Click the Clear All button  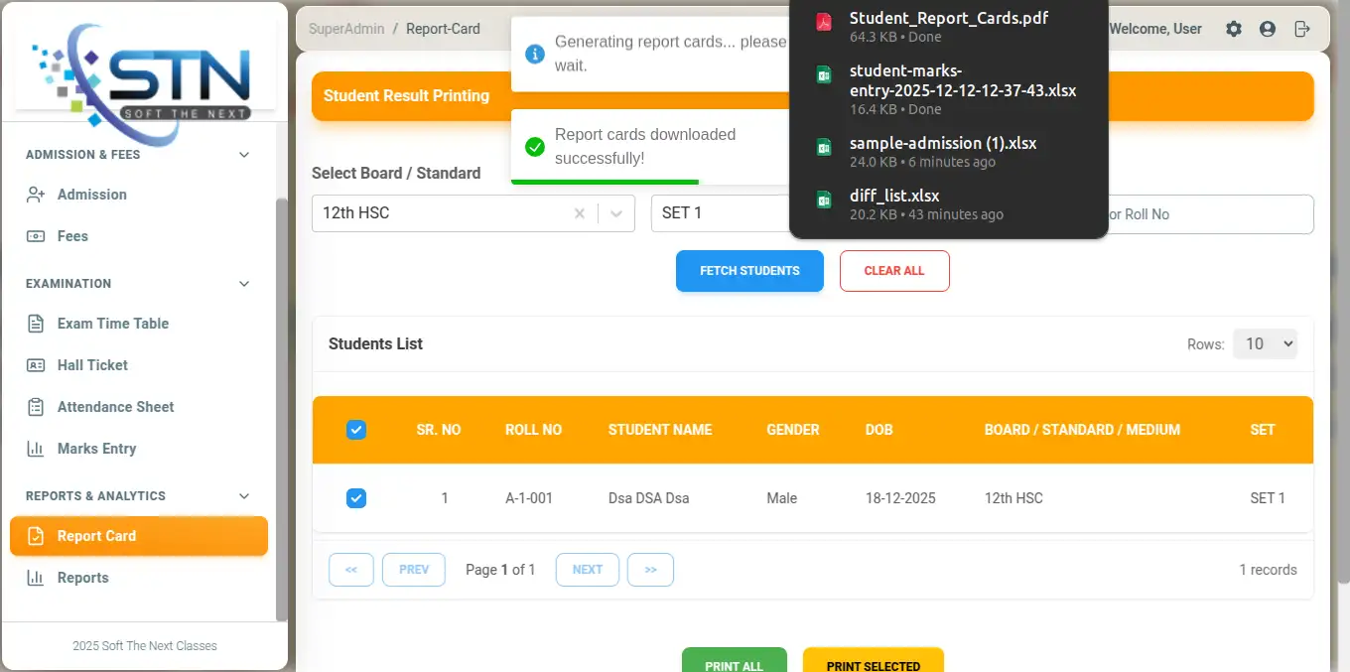point(894,271)
